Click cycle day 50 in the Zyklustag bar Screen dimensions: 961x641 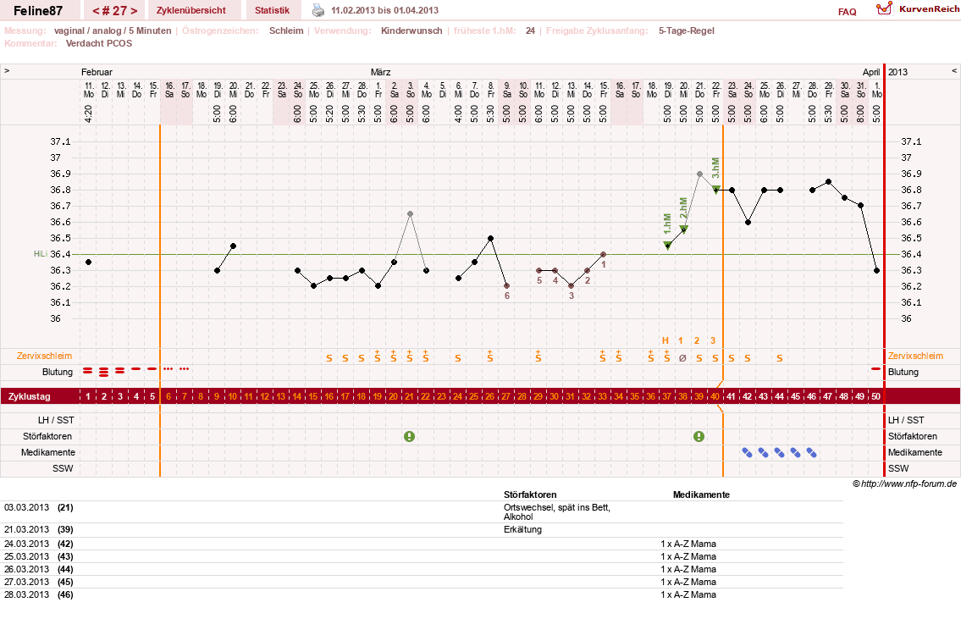pos(875,396)
